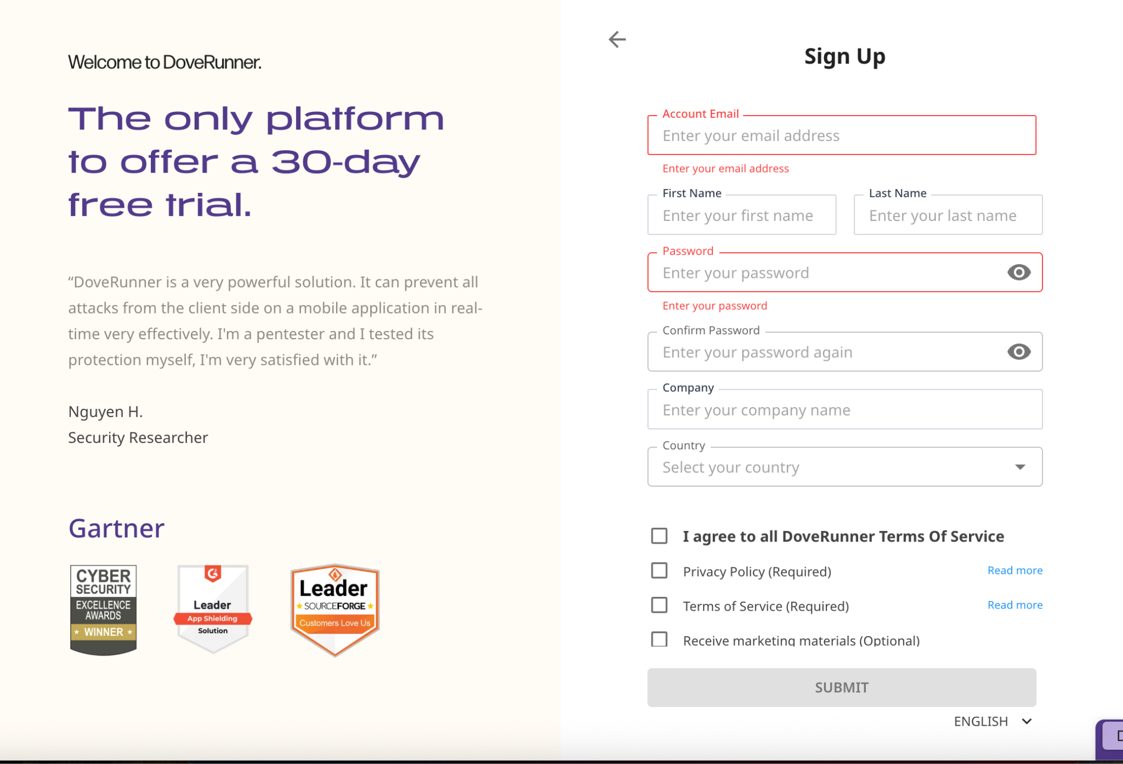Open the Select your country dropdown

tap(844, 467)
